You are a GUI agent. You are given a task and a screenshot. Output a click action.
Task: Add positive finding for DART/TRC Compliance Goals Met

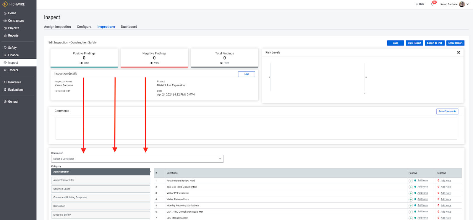point(411,212)
